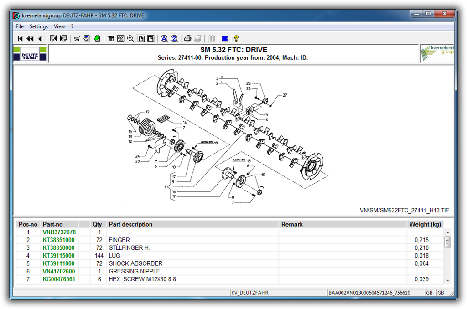Click the green notepad icon
The image size is (467, 309).
[97, 38]
